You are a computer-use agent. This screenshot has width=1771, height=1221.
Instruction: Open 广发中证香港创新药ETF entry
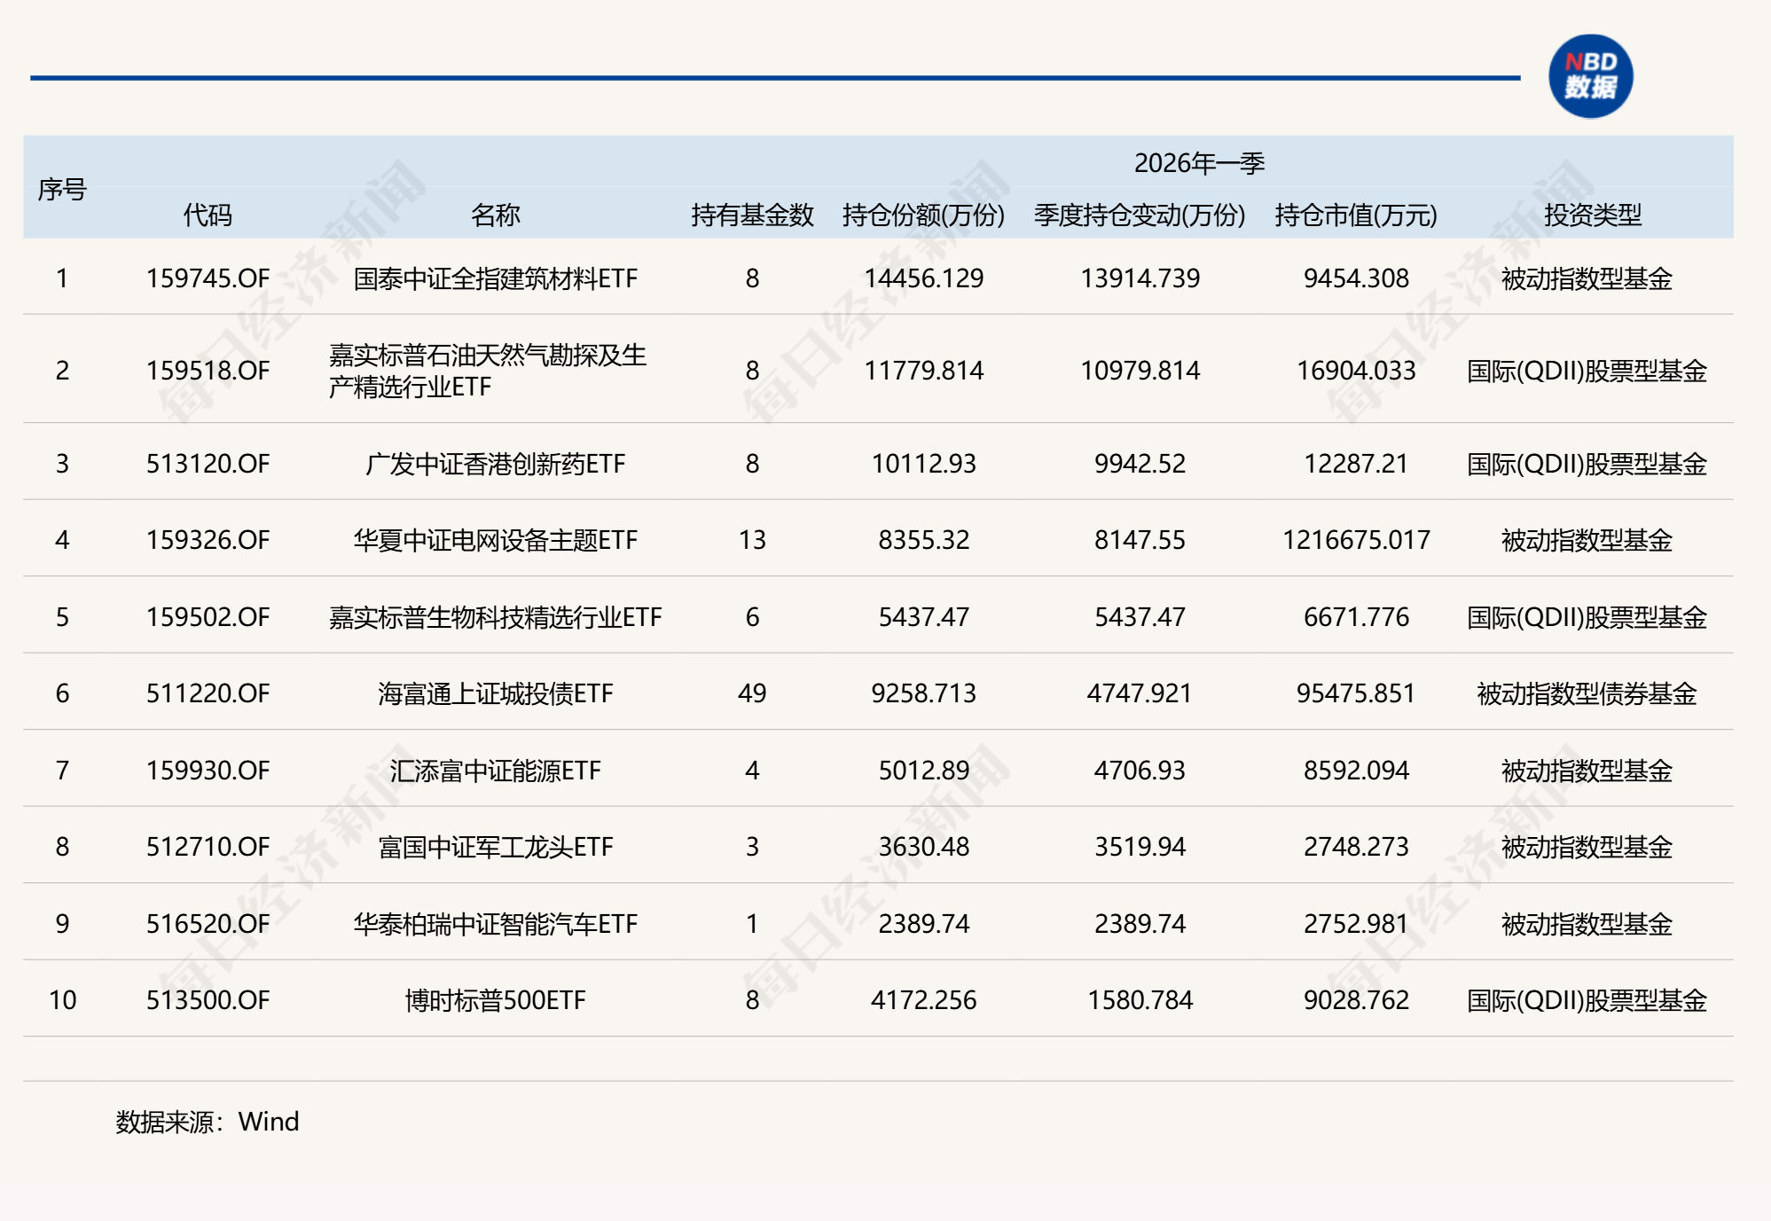click(x=497, y=462)
